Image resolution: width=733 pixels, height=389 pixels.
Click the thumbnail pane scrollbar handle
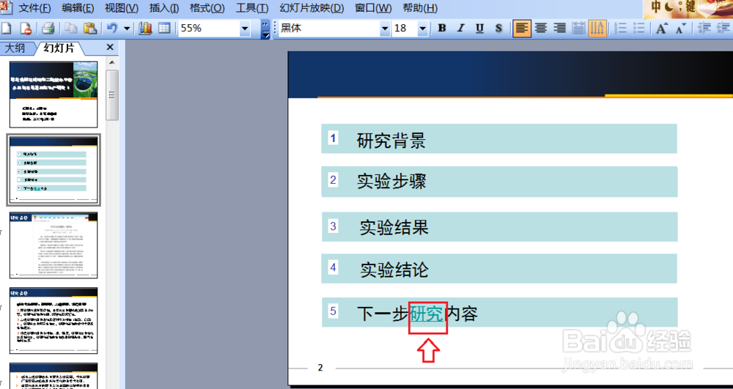pos(111,95)
